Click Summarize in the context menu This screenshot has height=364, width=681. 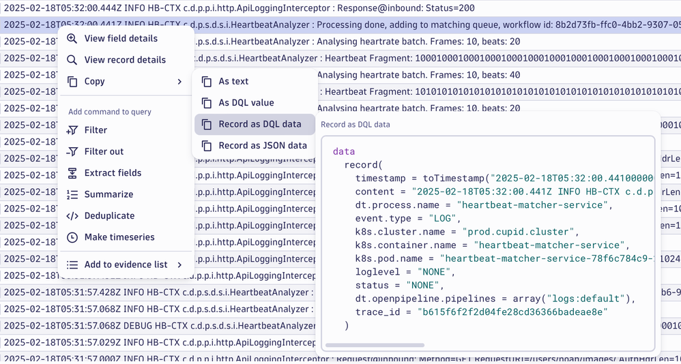point(108,194)
